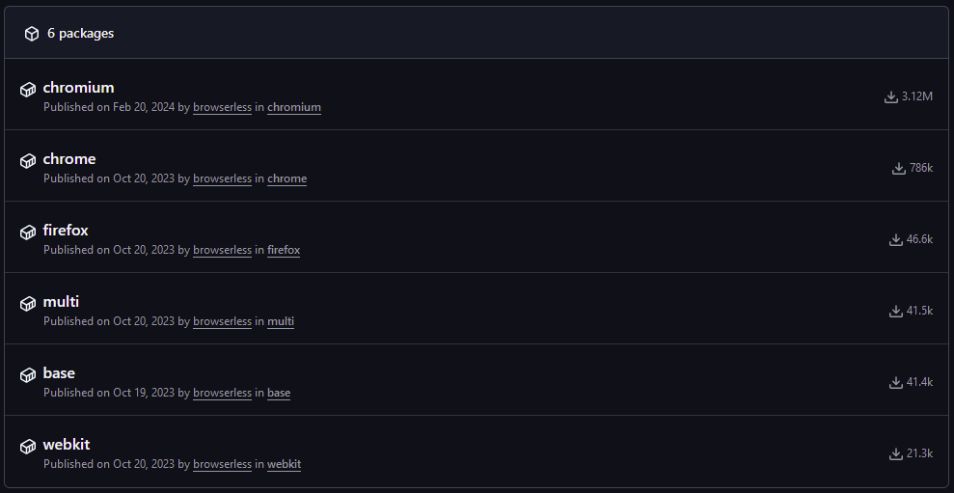Click the package icon beside firefox
Image resolution: width=954 pixels, height=493 pixels.
click(x=28, y=233)
